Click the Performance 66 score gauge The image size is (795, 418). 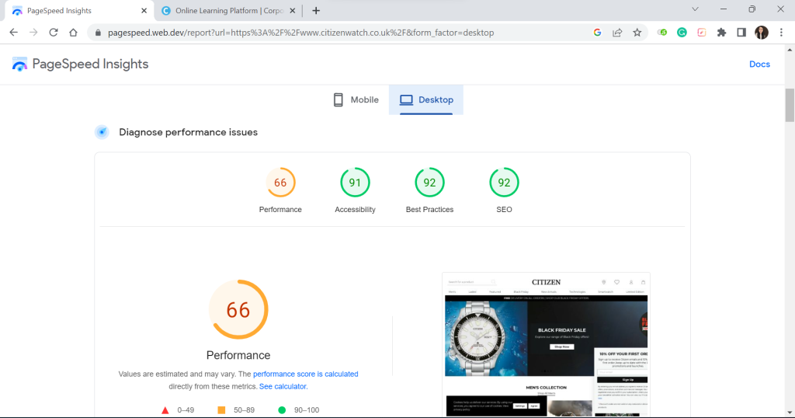(x=280, y=183)
